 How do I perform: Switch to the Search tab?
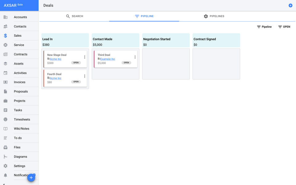pyautogui.click(x=75, y=16)
